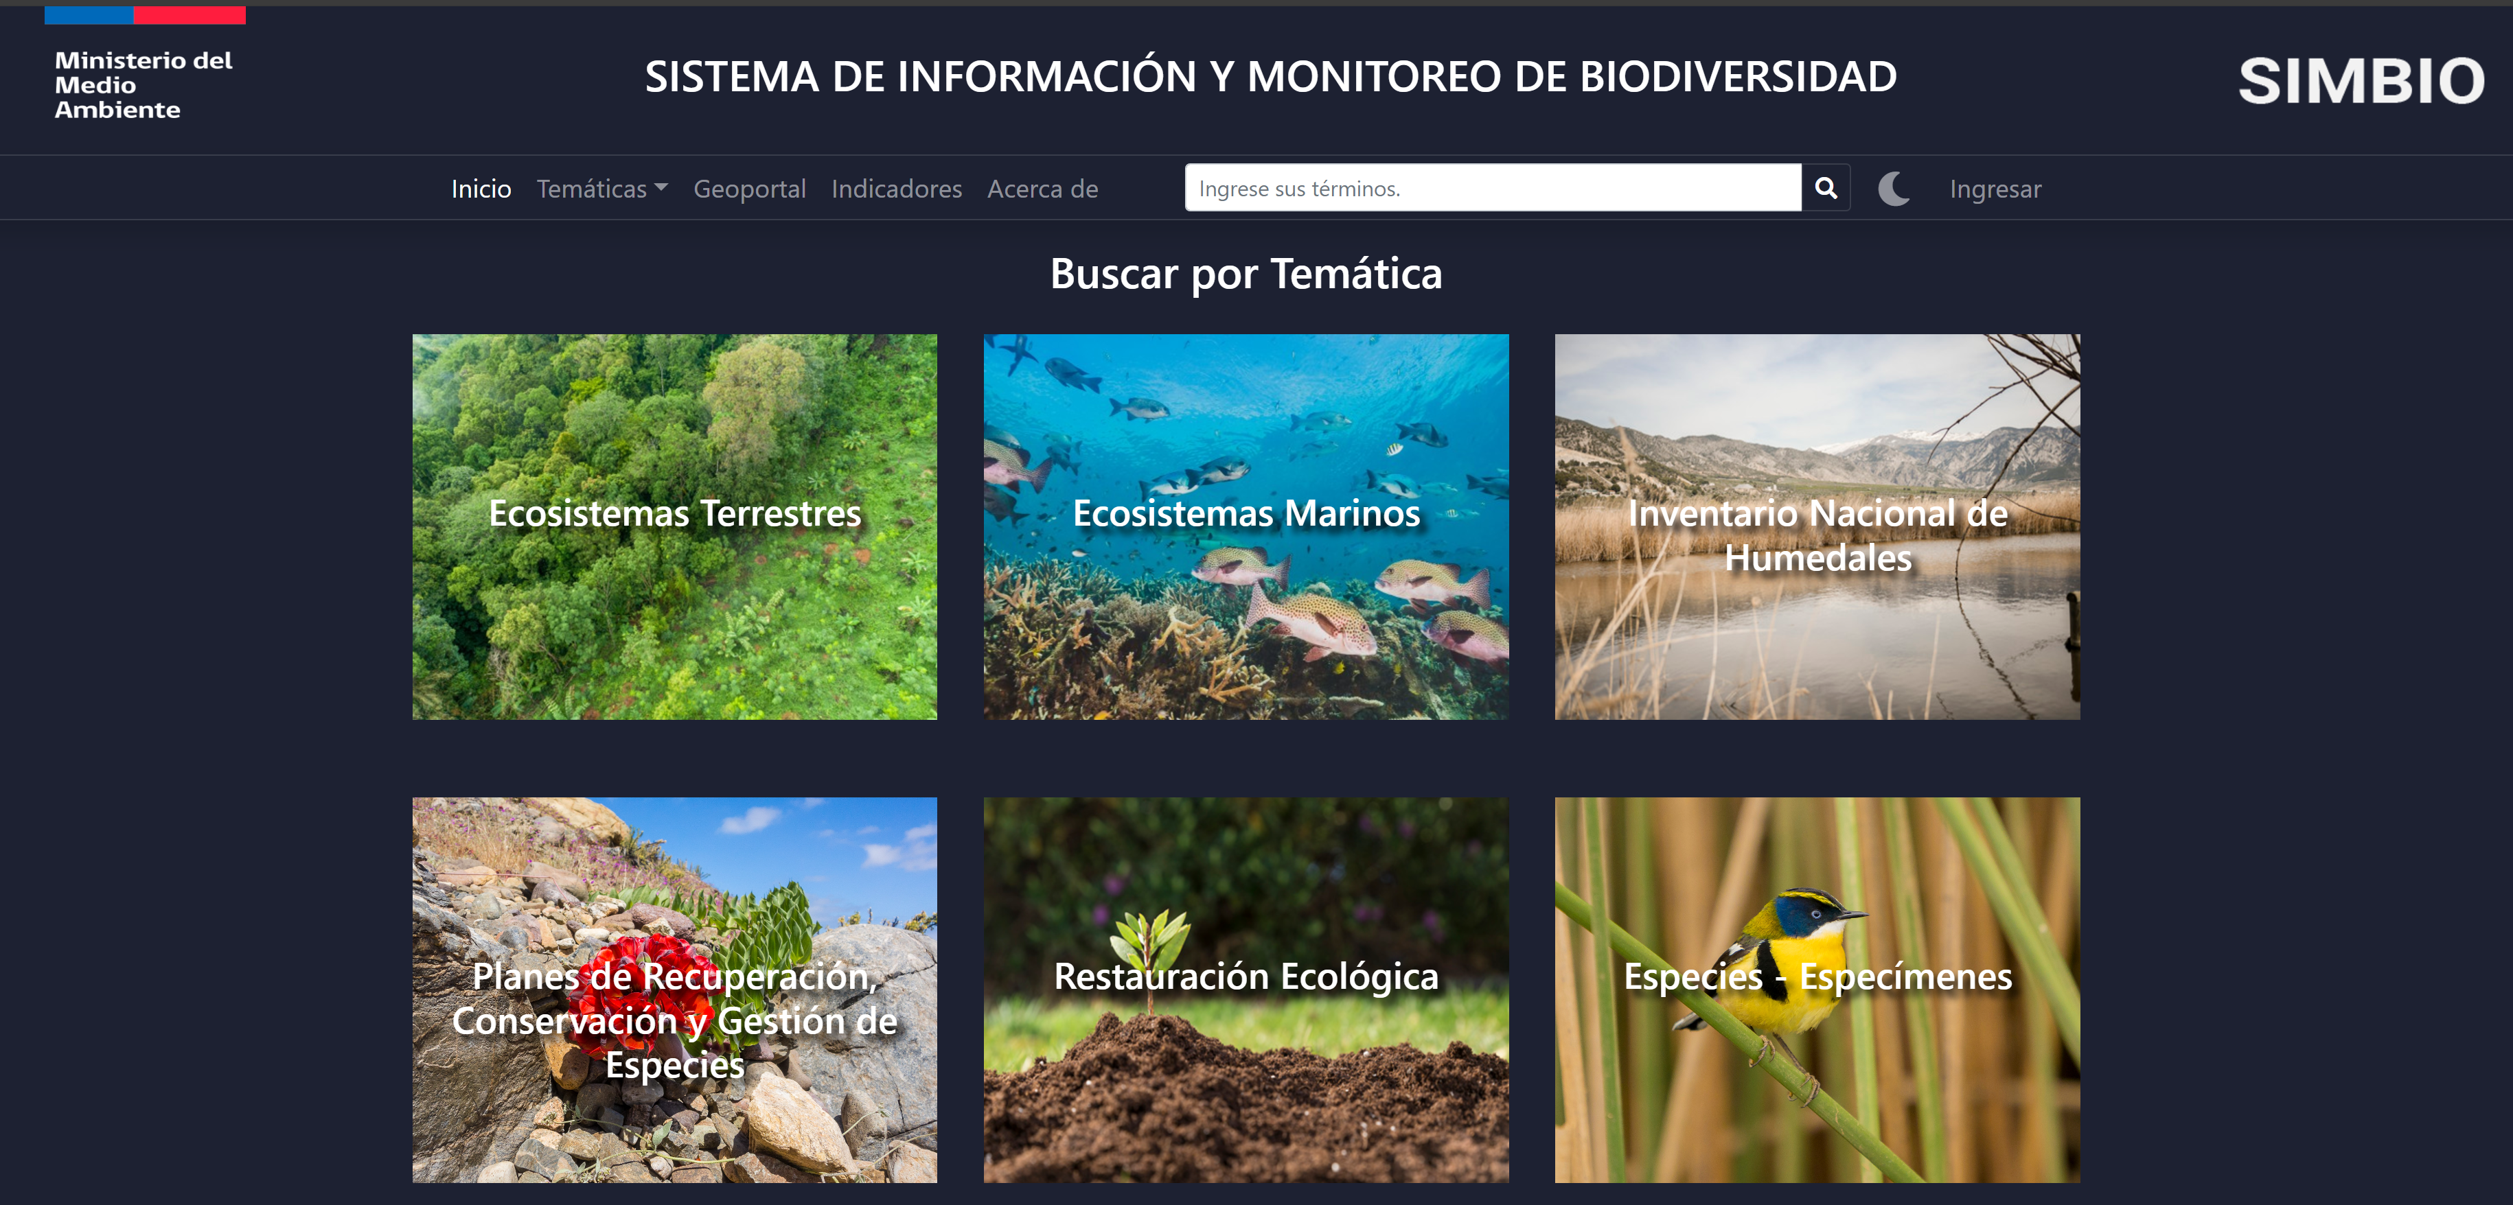This screenshot has width=2513, height=1205.
Task: Navigate to the Acerca de page
Action: pyautogui.click(x=1042, y=188)
